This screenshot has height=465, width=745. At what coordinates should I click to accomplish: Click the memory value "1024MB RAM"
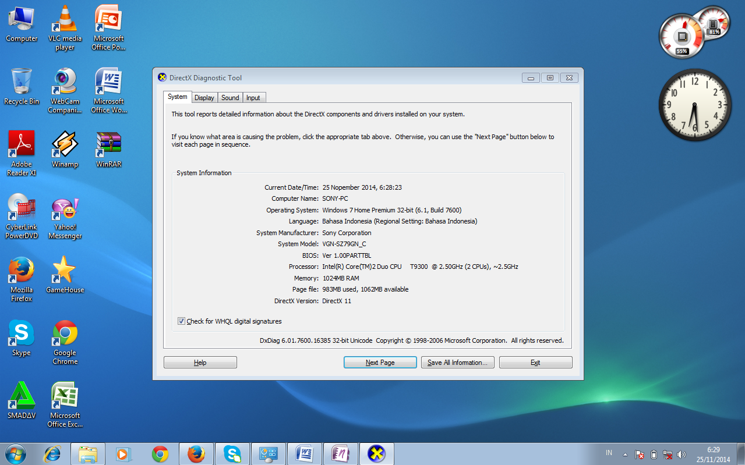point(341,278)
